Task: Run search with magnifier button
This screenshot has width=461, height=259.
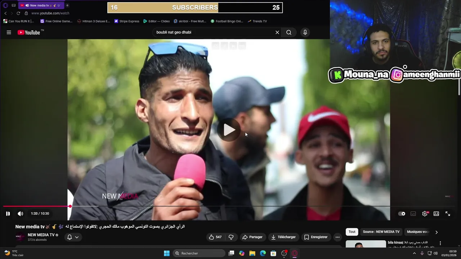Action: click(x=289, y=32)
